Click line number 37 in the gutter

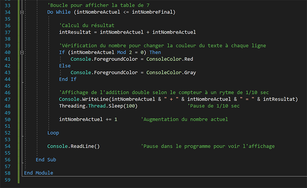click(8, 32)
